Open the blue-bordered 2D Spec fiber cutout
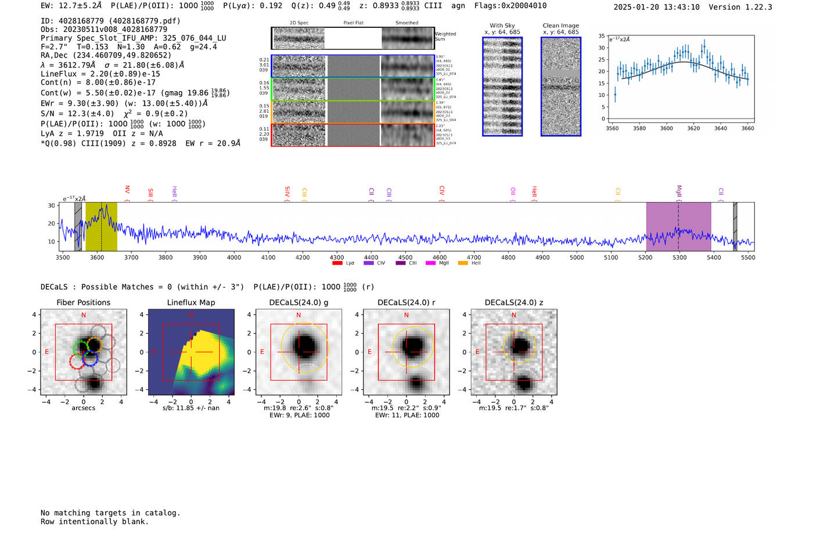The image size is (813, 553). (299, 66)
